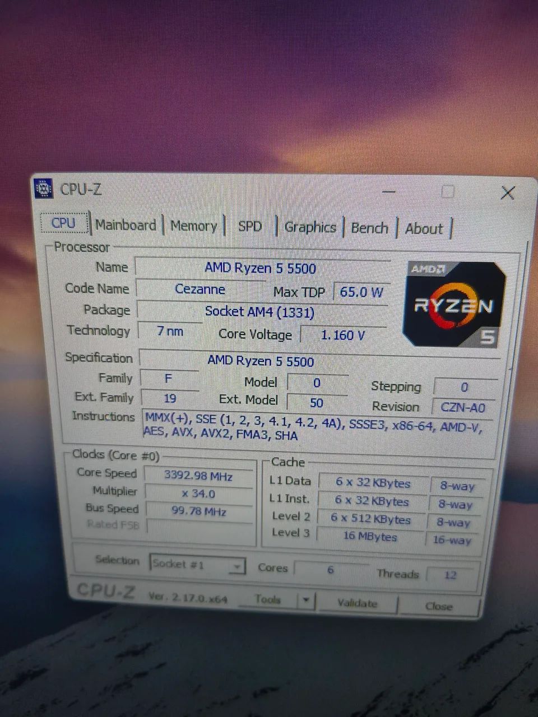This screenshot has width=538, height=717.
Task: Click the Close button at bottom
Action: coord(439,606)
